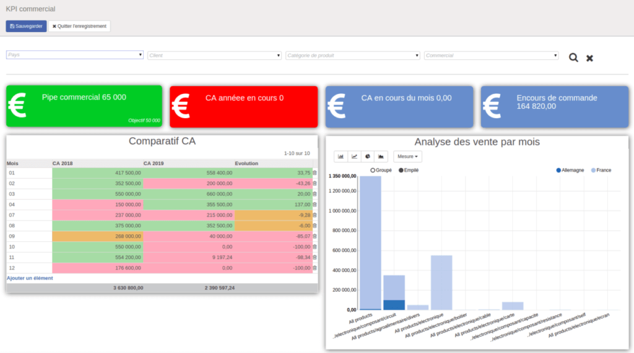
Task: Open the Catégorie de produit dropdown
Action: click(353, 56)
